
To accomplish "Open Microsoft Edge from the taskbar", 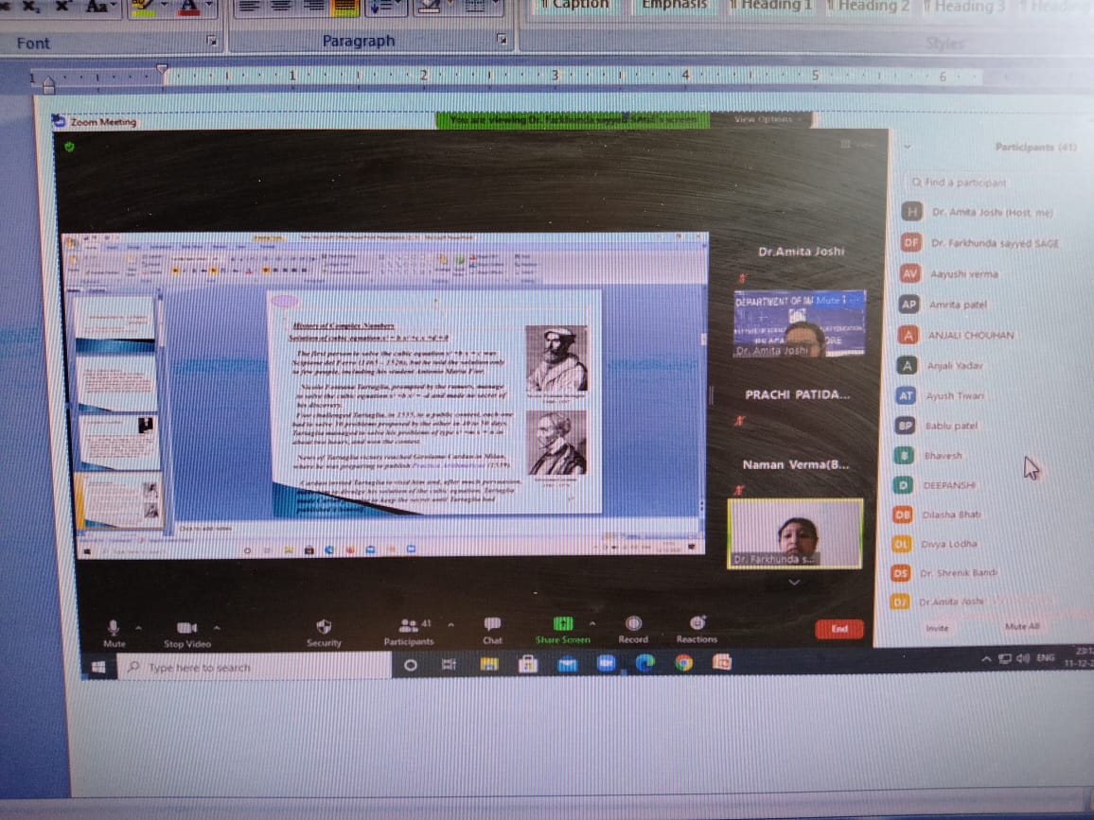I will tap(644, 662).
